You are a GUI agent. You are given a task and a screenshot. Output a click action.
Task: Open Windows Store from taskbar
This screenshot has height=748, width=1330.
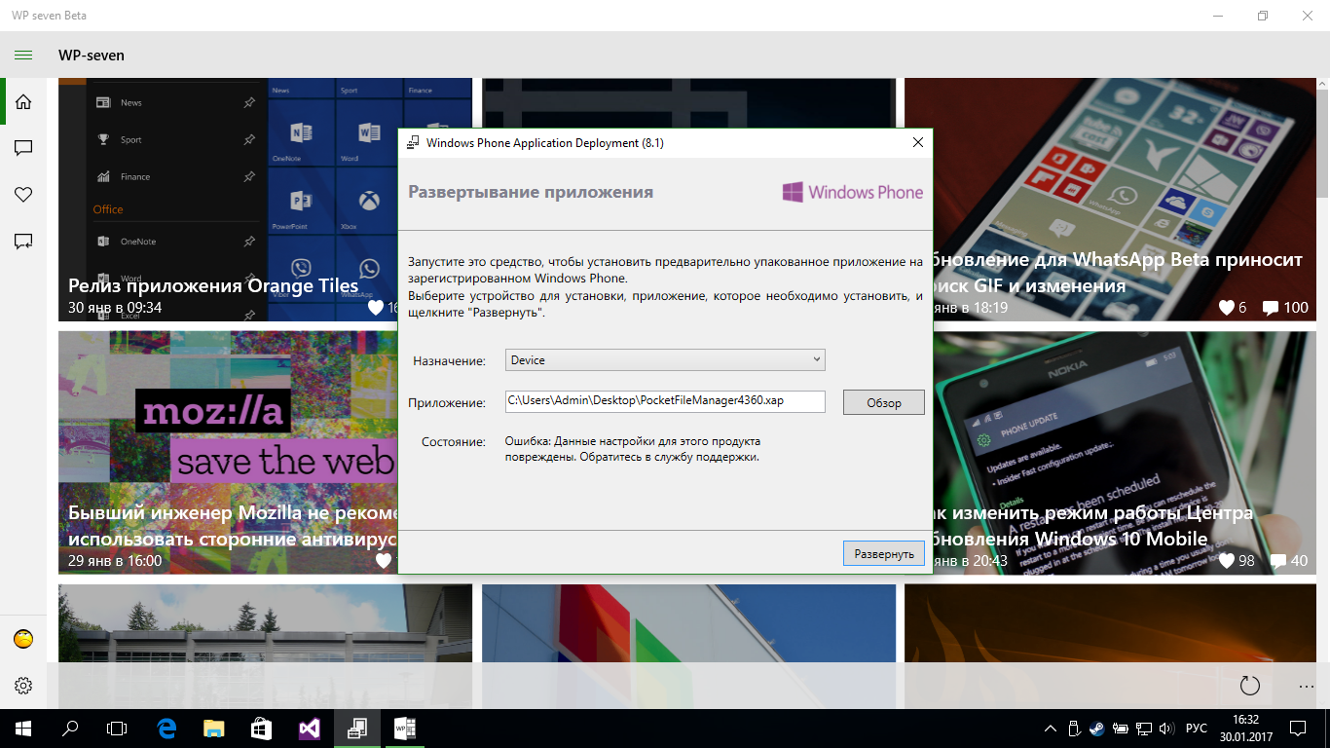point(261,728)
